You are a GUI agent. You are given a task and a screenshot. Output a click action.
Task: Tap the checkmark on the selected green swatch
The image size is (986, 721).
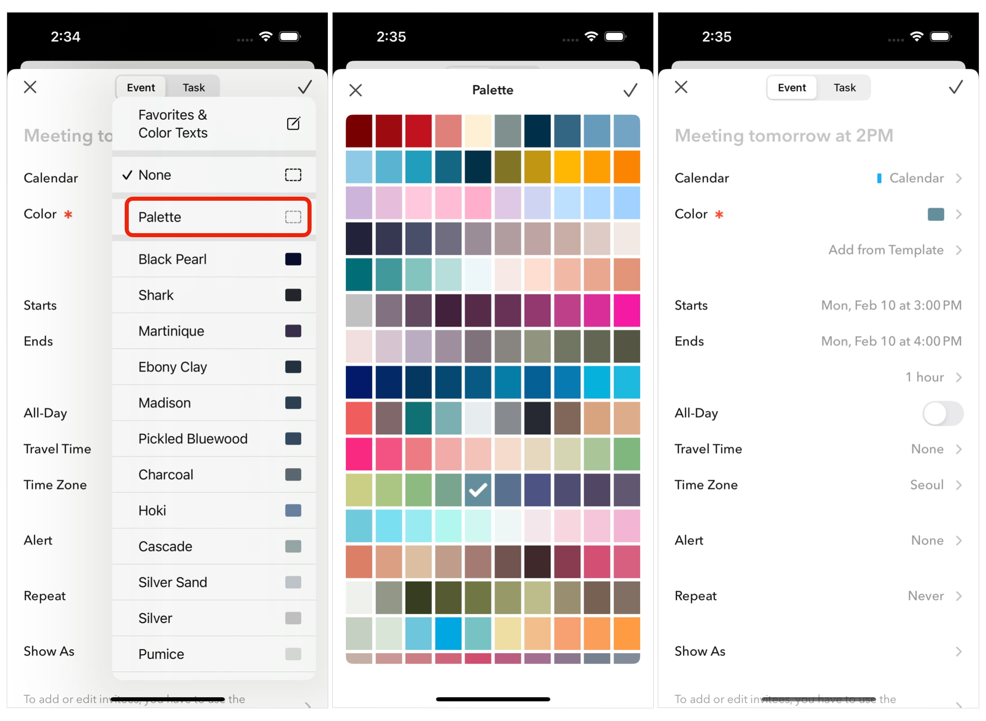point(477,490)
